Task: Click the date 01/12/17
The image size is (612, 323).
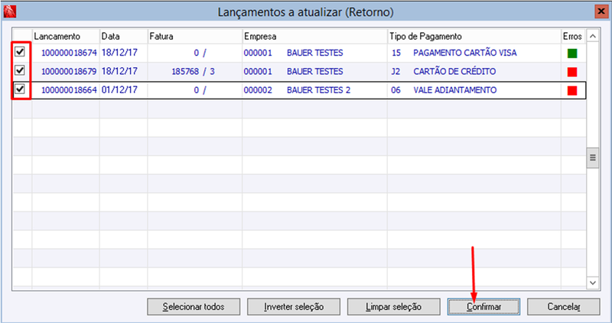Action: point(119,89)
